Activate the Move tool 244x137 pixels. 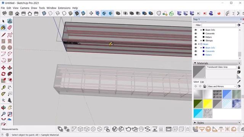(3, 68)
